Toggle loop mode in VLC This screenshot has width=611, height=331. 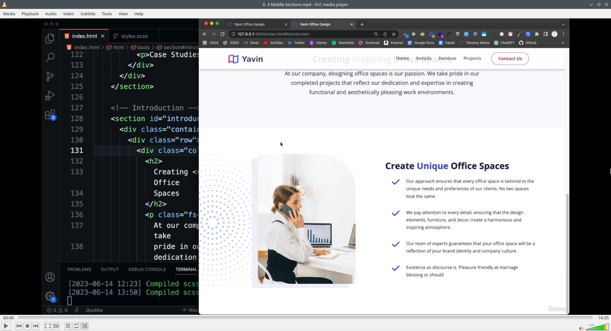76,326
